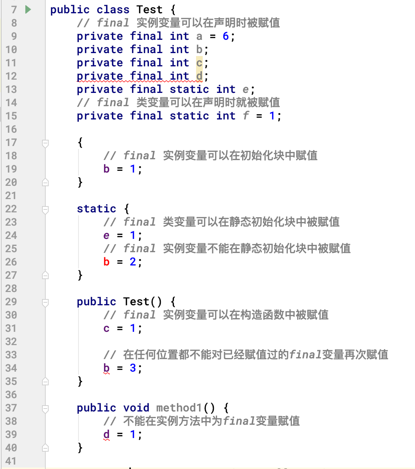Viewport: 415px width, 469px height.
Task: Click the comment '// final 实例变量可以在初始化块中赋值'
Action: click(210, 156)
